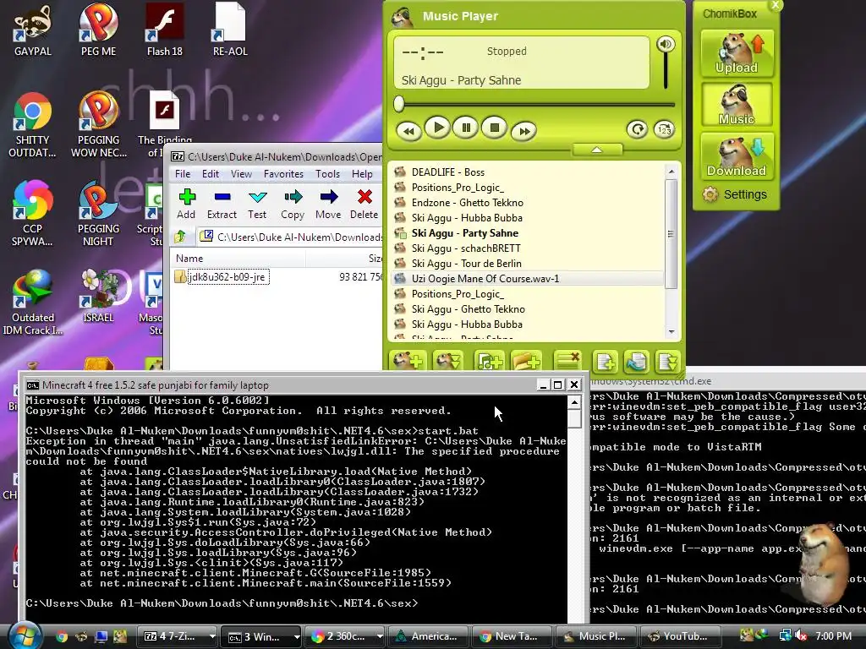Viewport: 866px width, 649px height.
Task: Click the song position seek slider knob
Action: tap(399, 104)
